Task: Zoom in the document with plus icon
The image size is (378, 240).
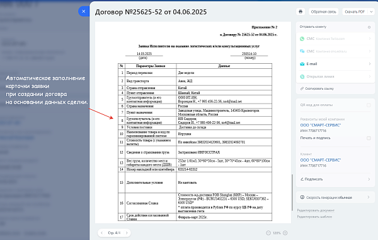Action: pos(285,233)
